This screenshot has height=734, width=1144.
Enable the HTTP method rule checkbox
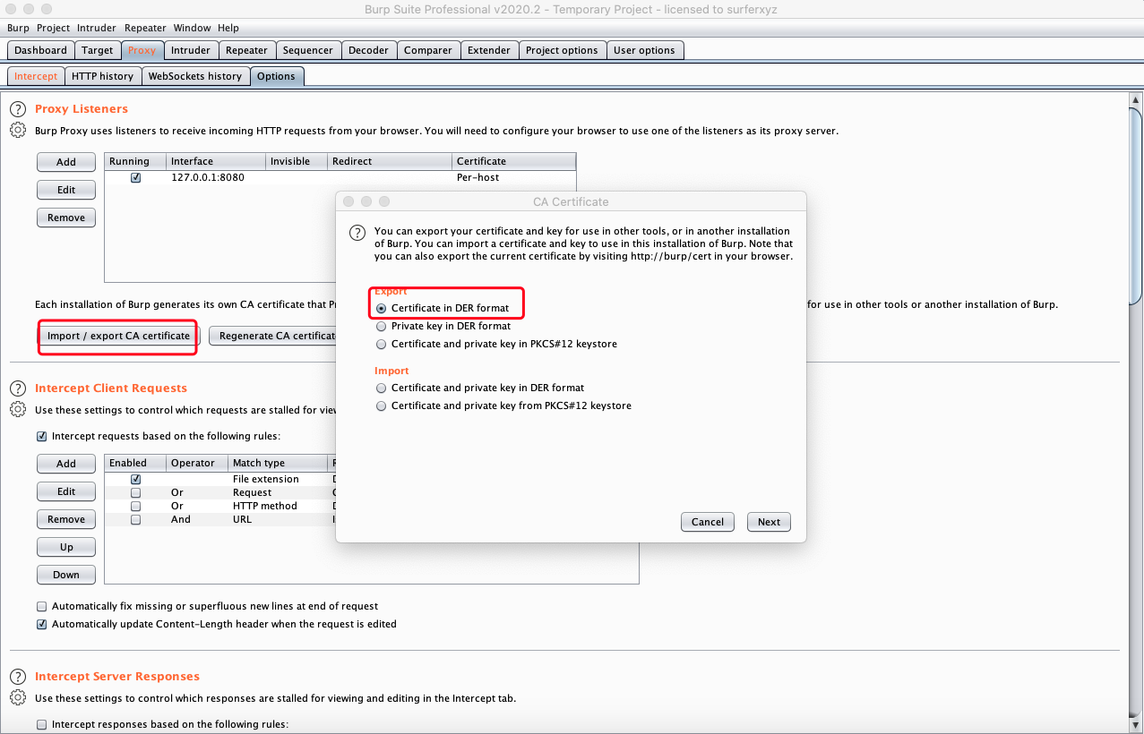[135, 506]
